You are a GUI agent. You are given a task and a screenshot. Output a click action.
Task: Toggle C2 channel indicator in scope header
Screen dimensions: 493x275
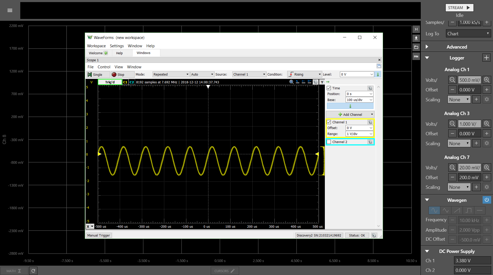132,82
